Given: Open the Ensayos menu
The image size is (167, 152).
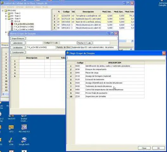Looking at the screenshot, I should coord(11,7).
